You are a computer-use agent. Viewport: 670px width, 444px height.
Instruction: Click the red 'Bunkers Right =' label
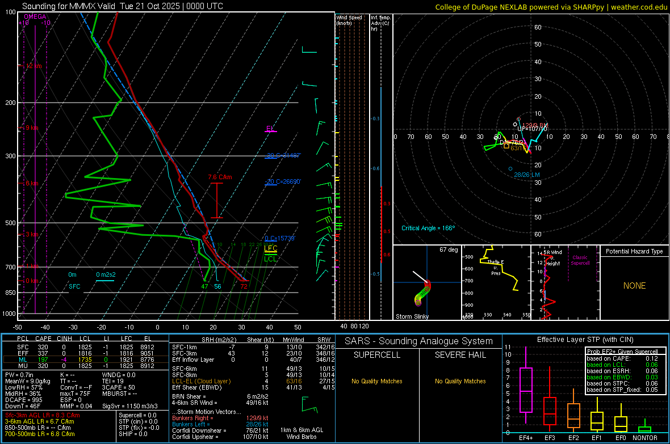(192, 418)
